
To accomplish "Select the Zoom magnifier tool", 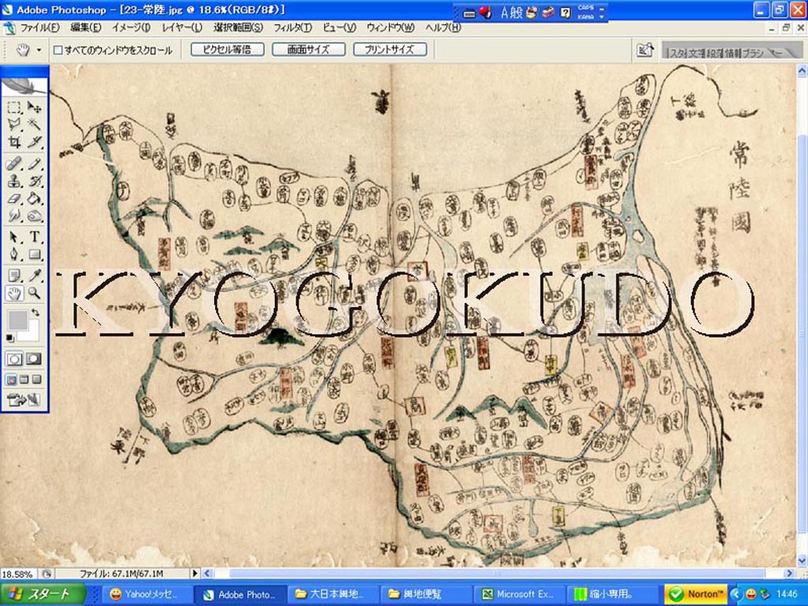I will coord(34,294).
